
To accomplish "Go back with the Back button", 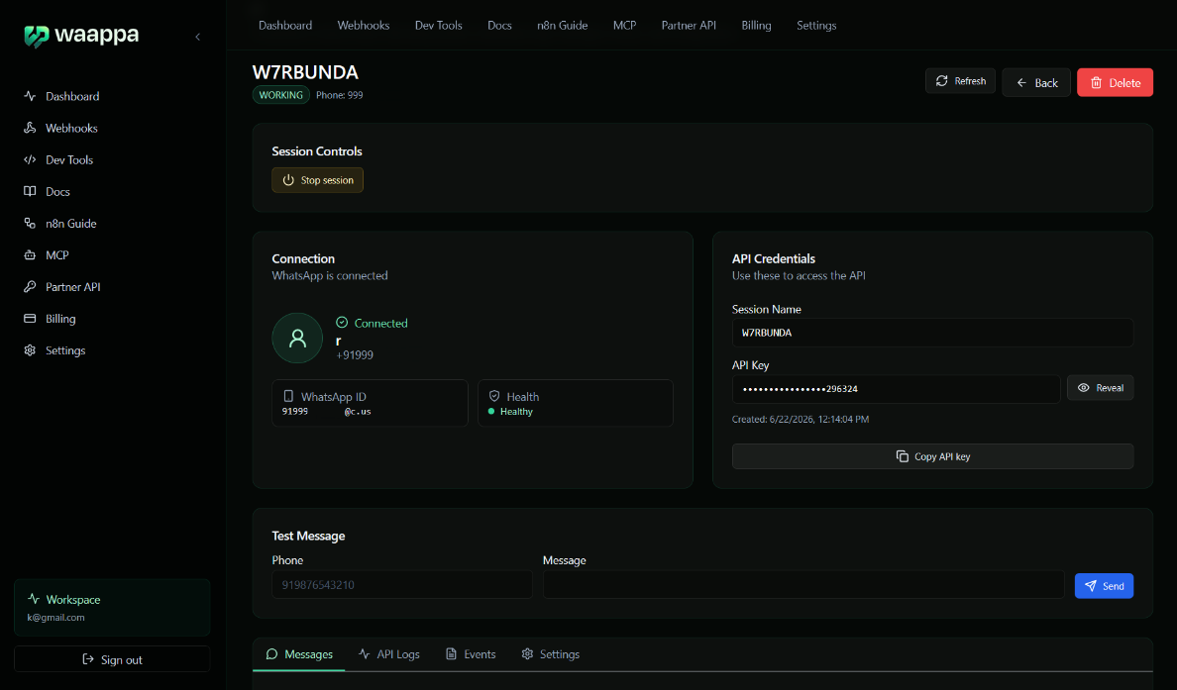I will (1036, 82).
